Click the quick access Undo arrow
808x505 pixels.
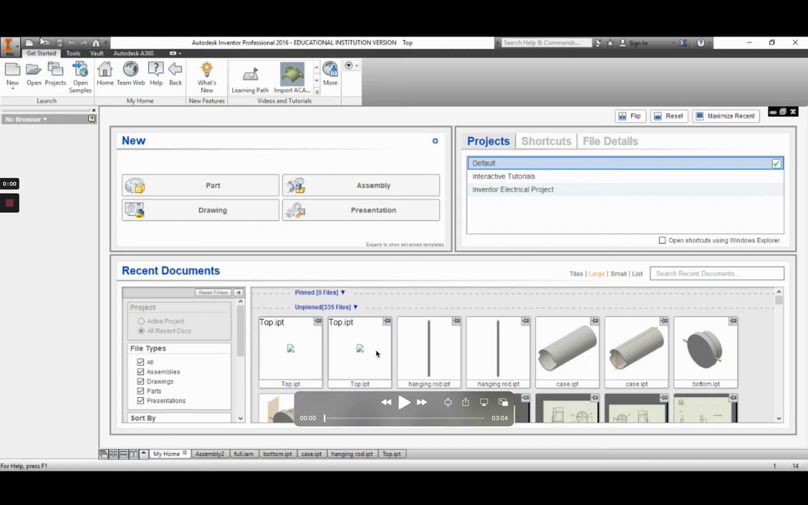pos(71,43)
